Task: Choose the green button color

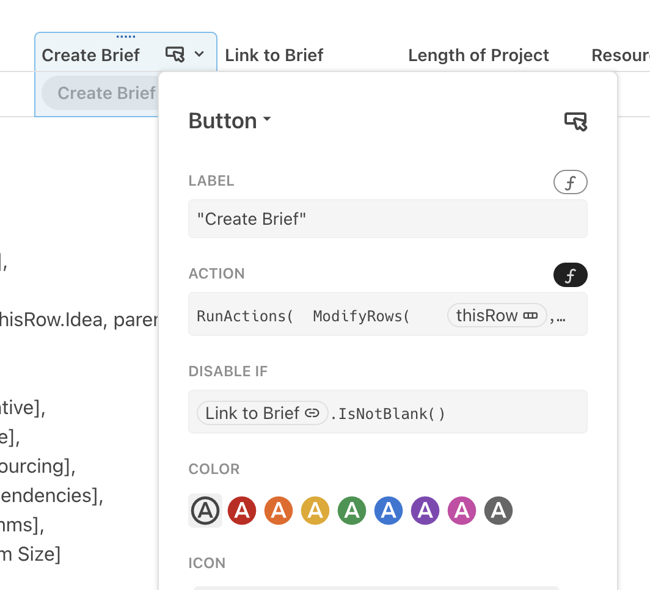Action: (x=352, y=511)
